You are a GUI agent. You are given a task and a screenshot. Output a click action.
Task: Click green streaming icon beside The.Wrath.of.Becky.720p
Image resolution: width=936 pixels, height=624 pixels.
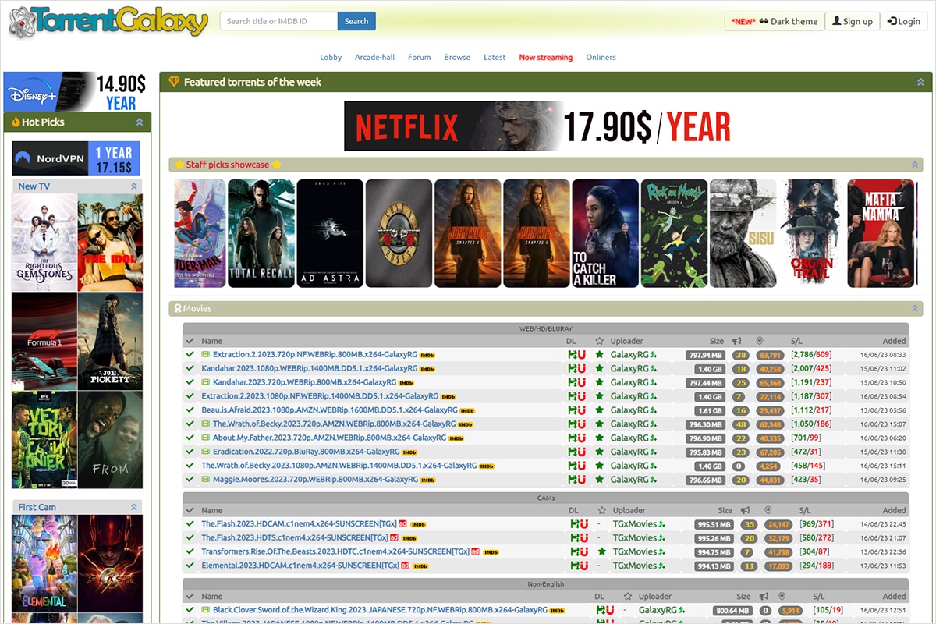point(206,424)
